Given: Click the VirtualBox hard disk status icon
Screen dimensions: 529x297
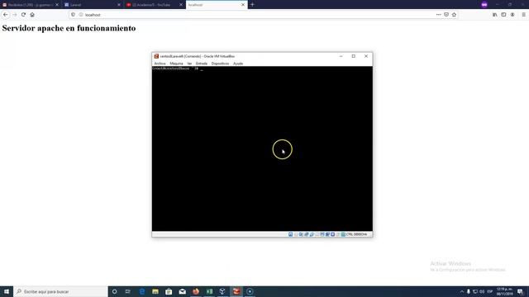Looking at the screenshot, I should point(290,234).
